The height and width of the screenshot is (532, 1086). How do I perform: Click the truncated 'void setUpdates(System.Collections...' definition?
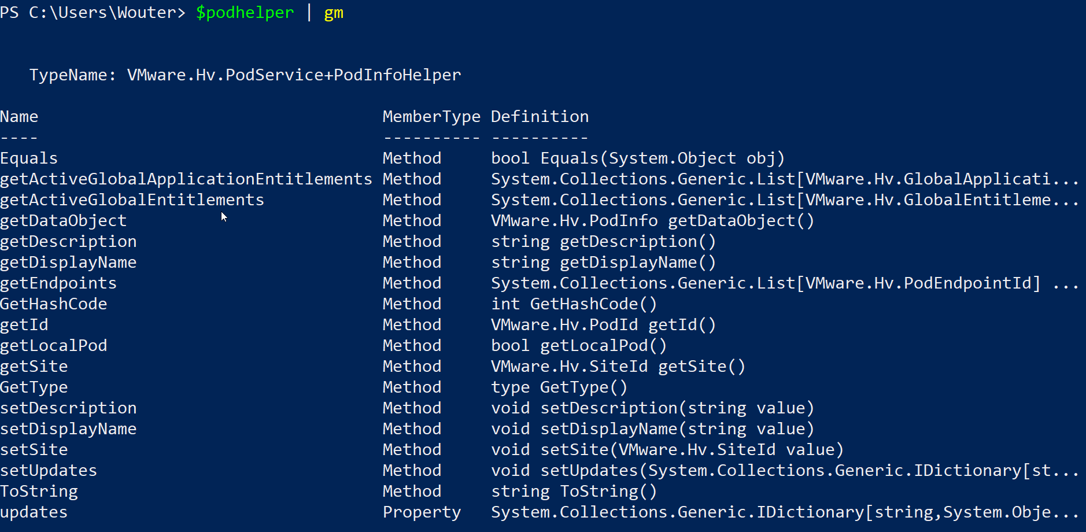tap(785, 471)
